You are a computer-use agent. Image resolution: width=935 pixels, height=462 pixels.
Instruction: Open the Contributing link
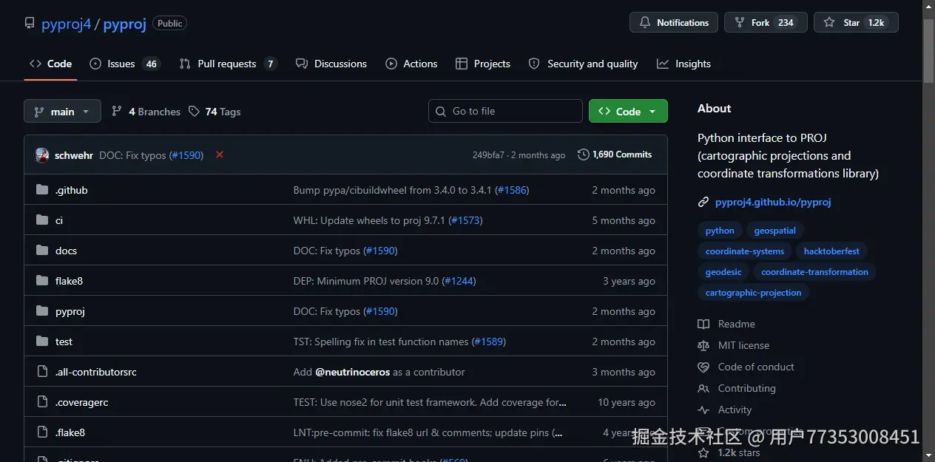point(737,388)
